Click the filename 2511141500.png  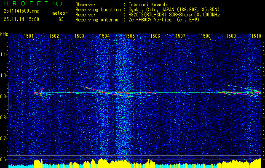[21, 11]
